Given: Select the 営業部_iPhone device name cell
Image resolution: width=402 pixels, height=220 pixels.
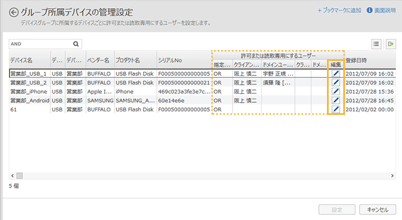Looking at the screenshot, I should (30, 92).
